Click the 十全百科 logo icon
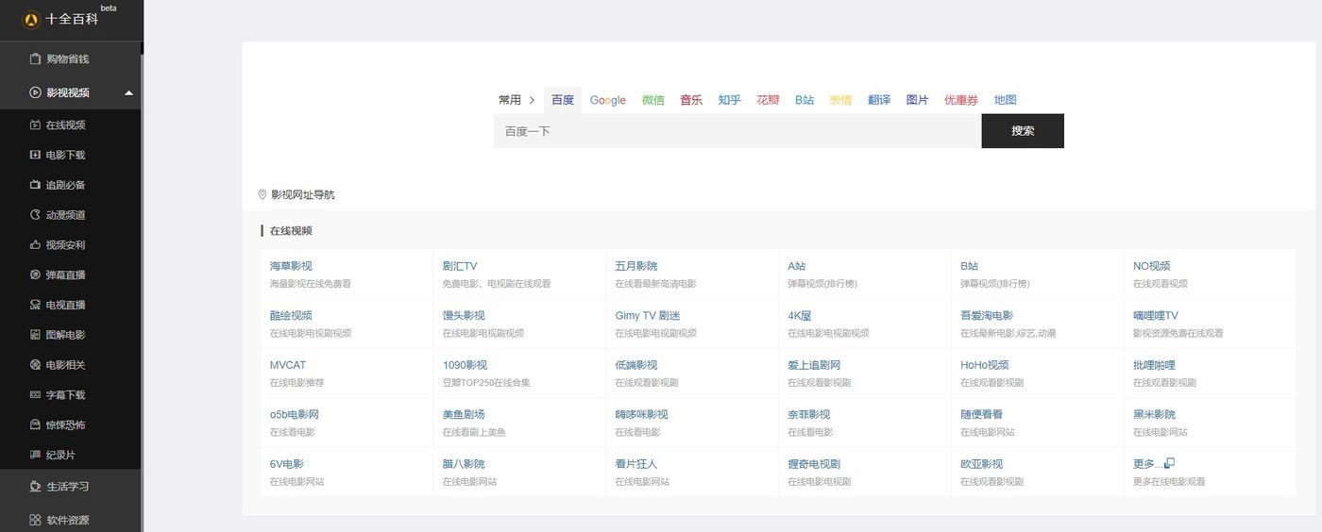 (x=31, y=19)
